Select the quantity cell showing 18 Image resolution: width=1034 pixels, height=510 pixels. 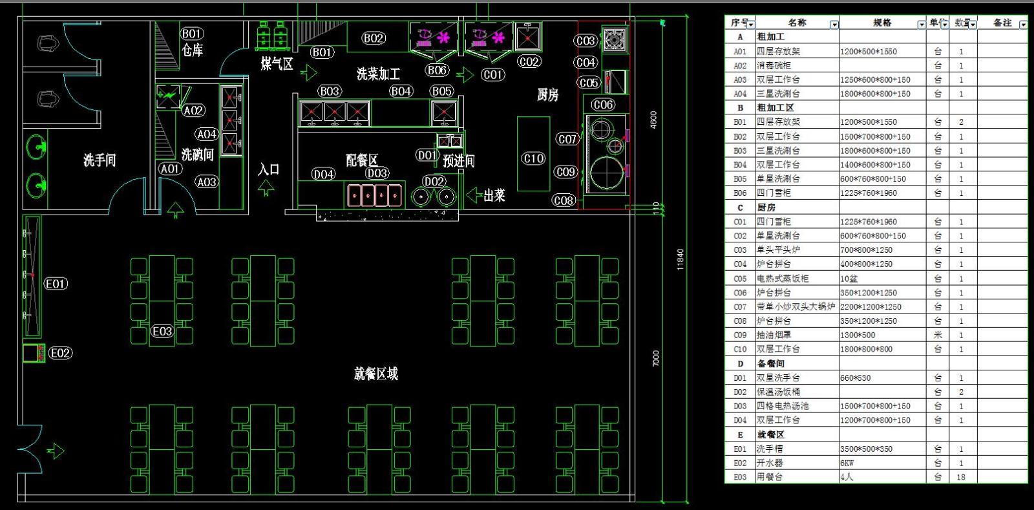pos(964,477)
